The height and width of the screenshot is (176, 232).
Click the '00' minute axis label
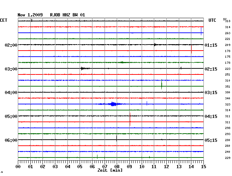point(18,167)
